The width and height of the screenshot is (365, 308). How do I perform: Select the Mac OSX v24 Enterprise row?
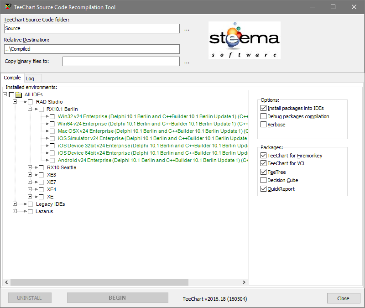pos(153,131)
